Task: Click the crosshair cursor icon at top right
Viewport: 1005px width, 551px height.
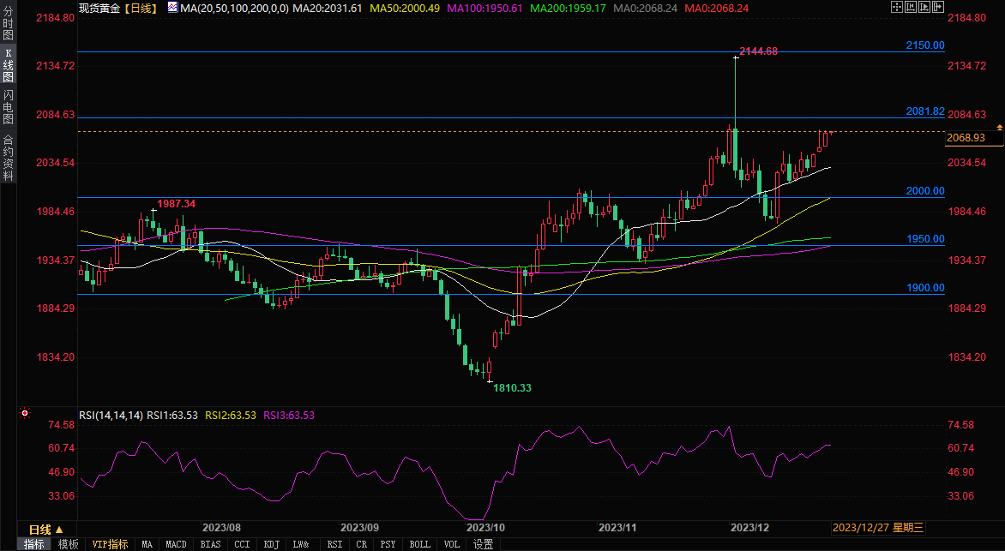Action: 897,7
